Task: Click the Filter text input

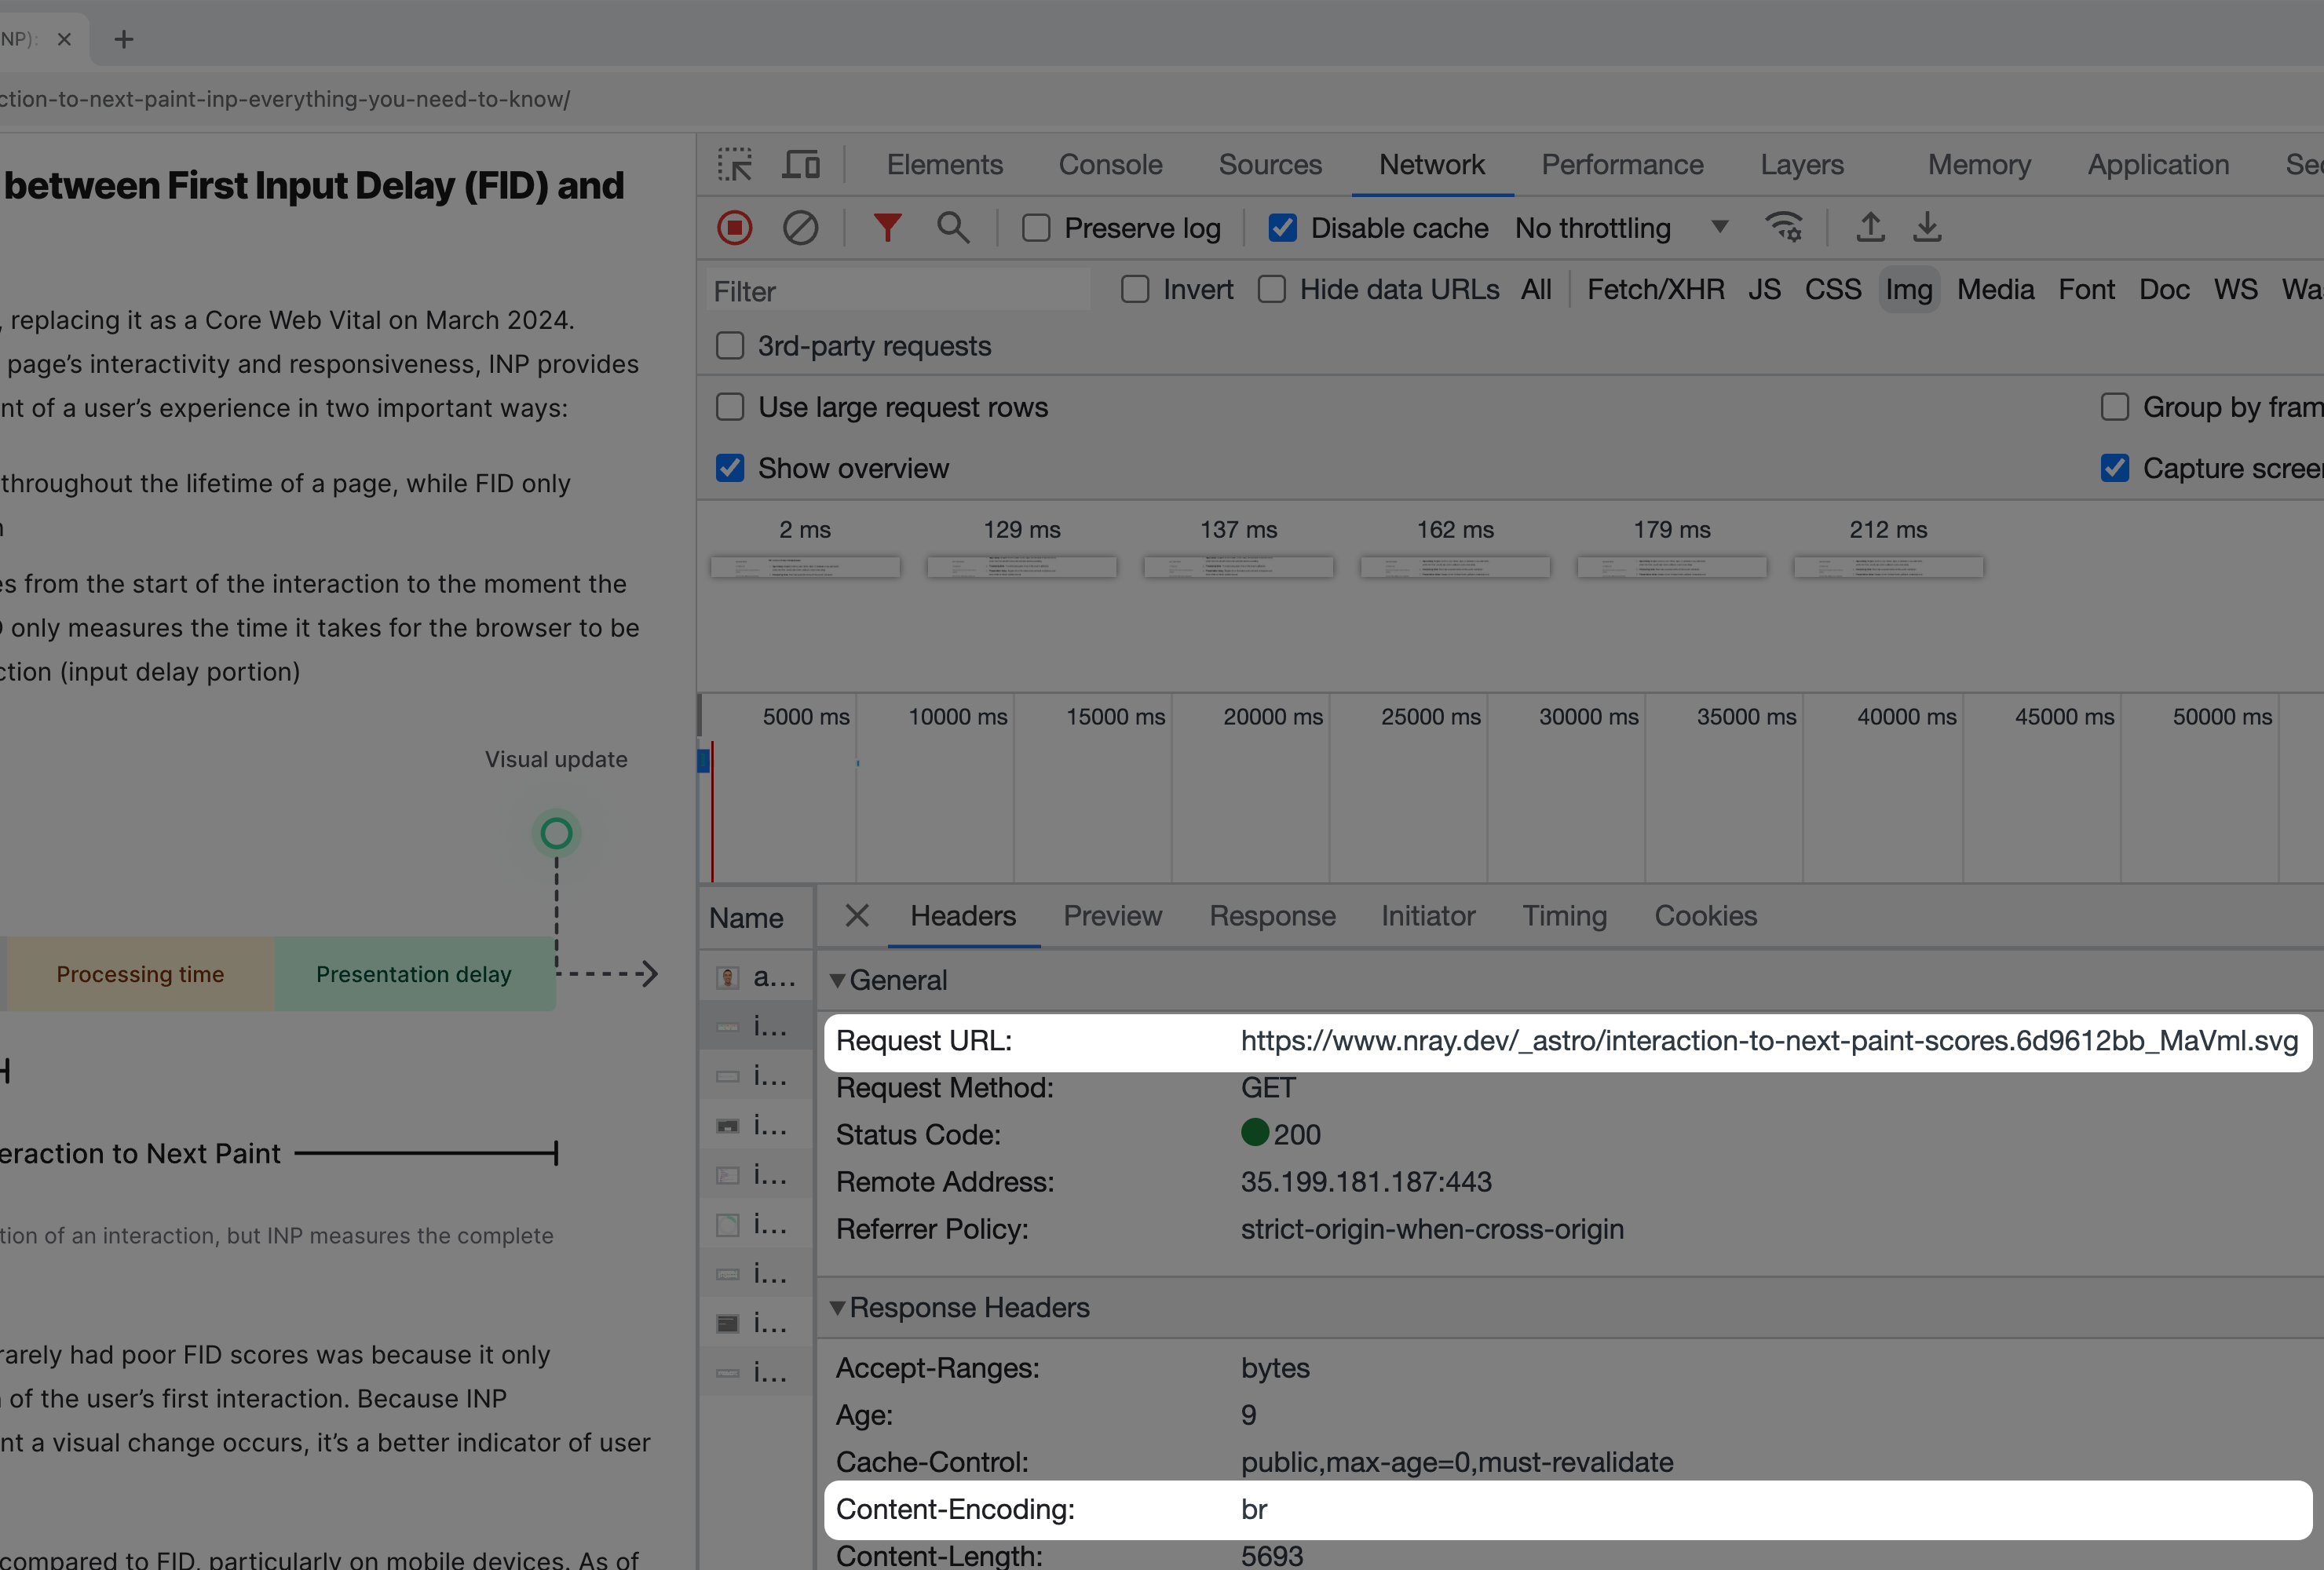Action: pyautogui.click(x=898, y=291)
